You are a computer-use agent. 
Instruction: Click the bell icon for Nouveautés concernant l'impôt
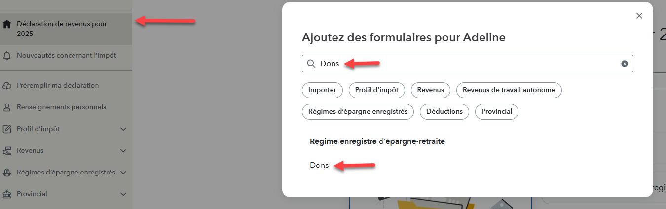point(7,56)
